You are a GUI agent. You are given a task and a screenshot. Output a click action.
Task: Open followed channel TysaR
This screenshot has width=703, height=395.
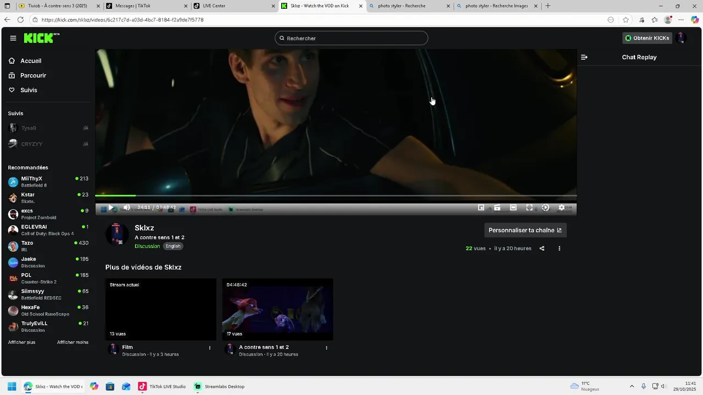[x=48, y=128]
